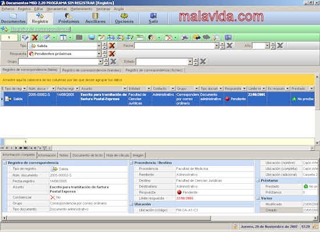Switch to Registro de correspondencia (bandas) tab

91,70
